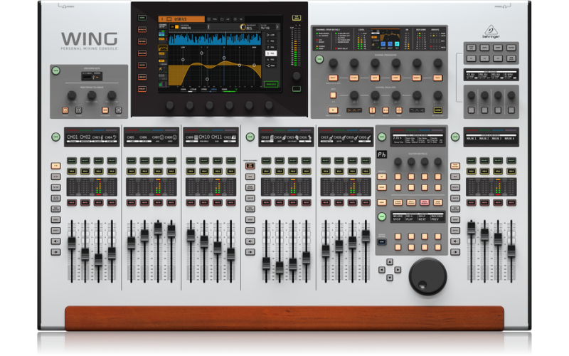Click the TALK A talkback button

click(x=65, y=110)
